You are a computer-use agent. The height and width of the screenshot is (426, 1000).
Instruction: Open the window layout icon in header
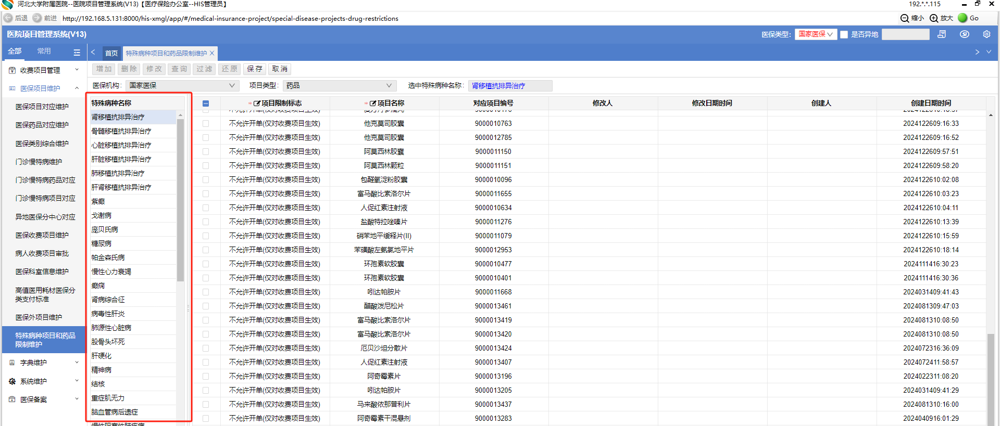point(942,34)
